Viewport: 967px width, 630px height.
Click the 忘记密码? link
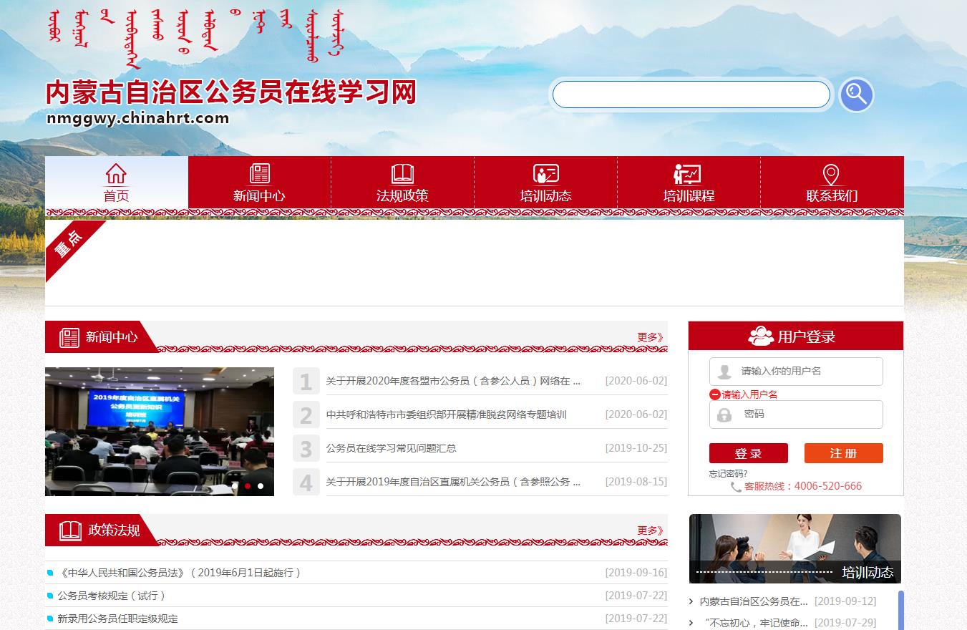click(728, 474)
